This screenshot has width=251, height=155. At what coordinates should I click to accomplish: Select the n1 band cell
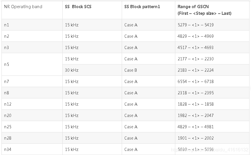[x=6, y=25]
